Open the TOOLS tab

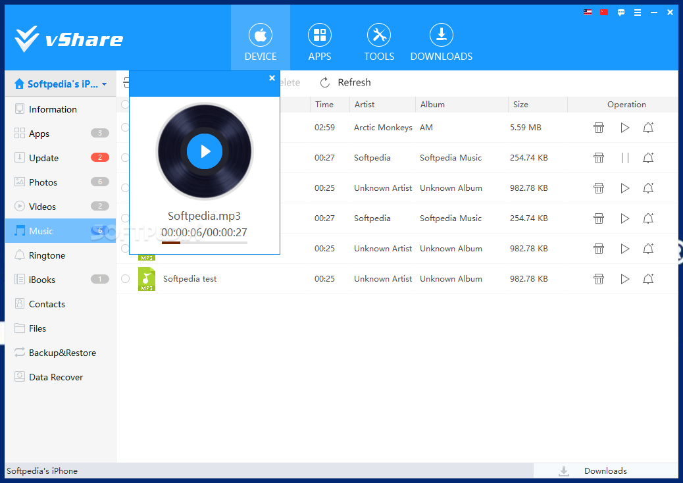click(379, 42)
